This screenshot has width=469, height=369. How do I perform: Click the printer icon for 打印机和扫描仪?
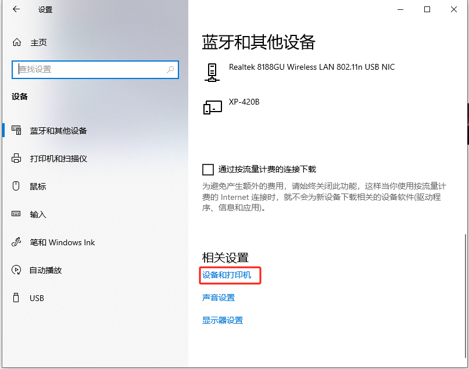pyautogui.click(x=16, y=158)
